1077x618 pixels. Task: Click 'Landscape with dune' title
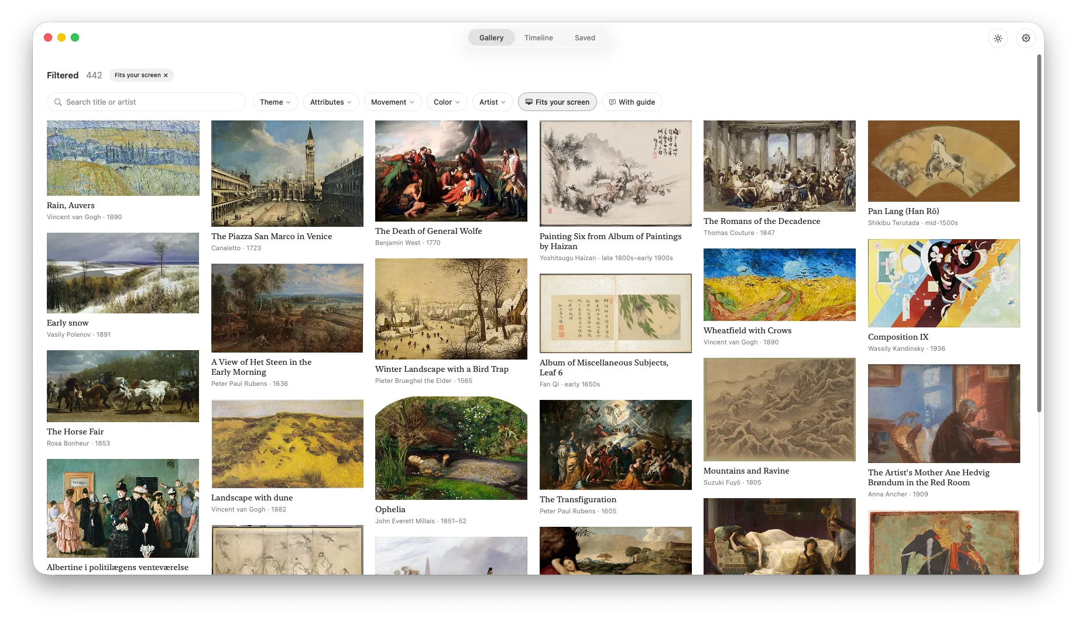252,498
